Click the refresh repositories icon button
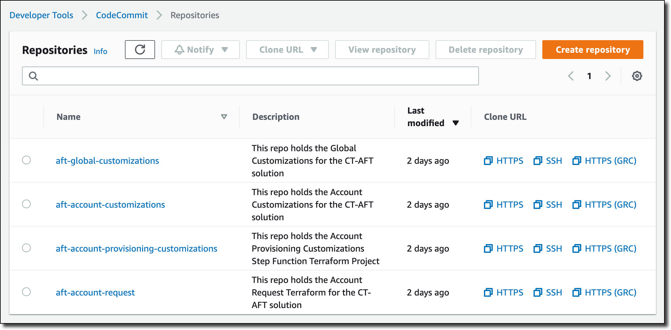671x330 pixels. click(x=140, y=50)
